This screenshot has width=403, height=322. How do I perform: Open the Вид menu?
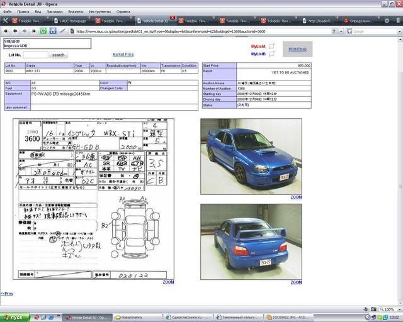[x=38, y=11]
